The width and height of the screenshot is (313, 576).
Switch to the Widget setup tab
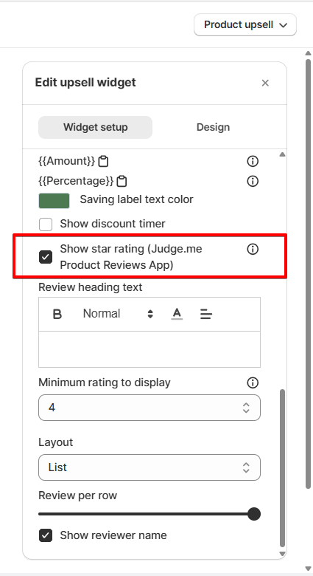[x=95, y=128]
